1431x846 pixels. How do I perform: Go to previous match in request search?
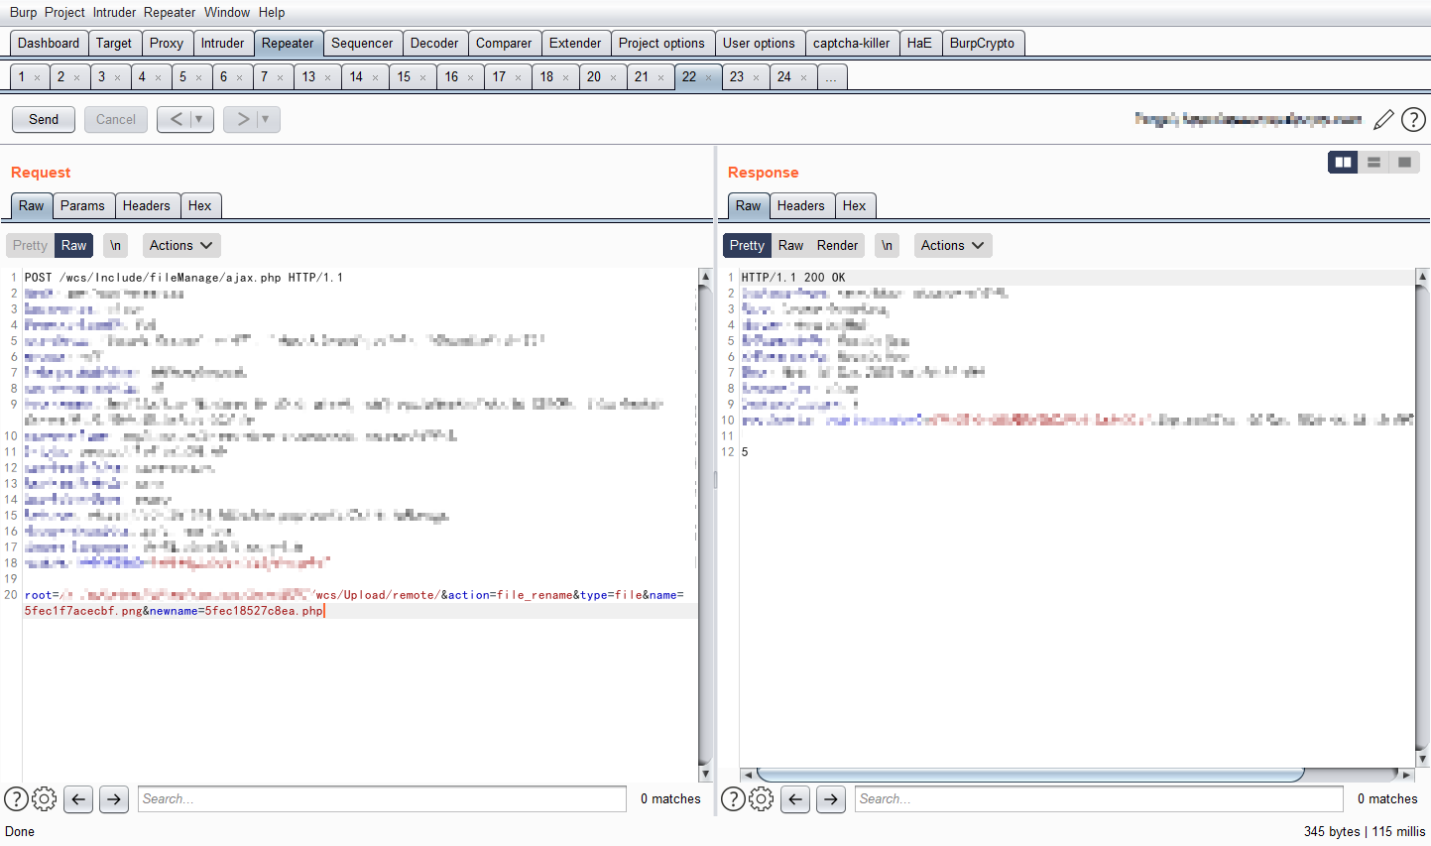click(78, 798)
